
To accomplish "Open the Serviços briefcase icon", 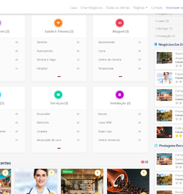I will click(58, 95).
